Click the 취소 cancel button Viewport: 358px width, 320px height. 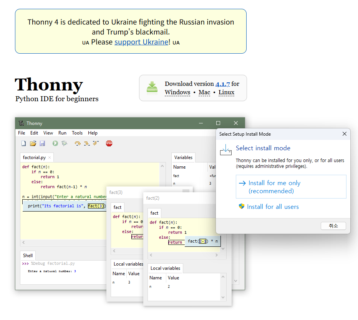[333, 226]
